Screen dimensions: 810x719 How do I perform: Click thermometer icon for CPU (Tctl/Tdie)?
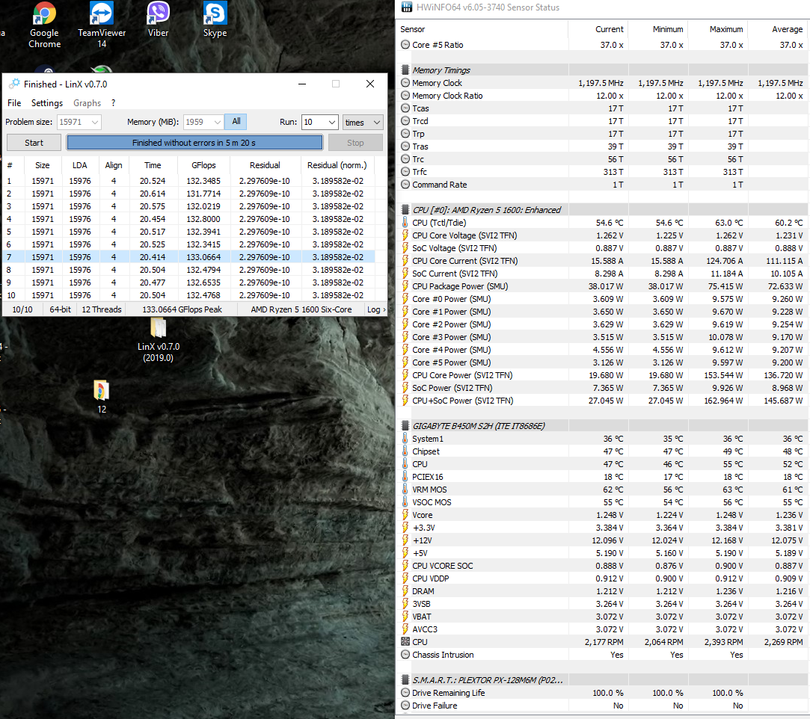click(x=405, y=223)
